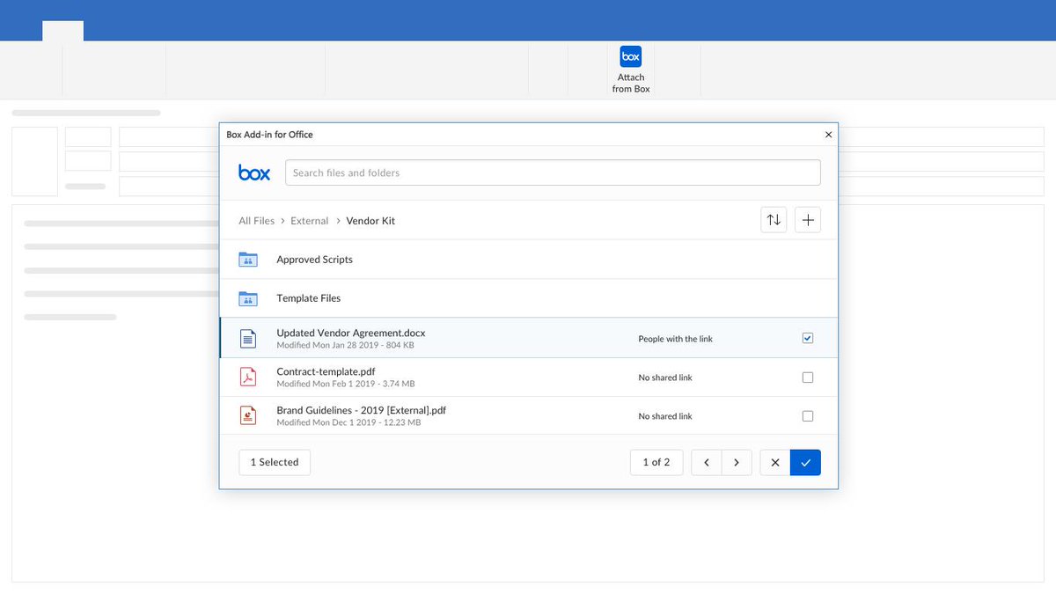Click the sort order arrows button
This screenshot has height=594, width=1056.
(774, 220)
